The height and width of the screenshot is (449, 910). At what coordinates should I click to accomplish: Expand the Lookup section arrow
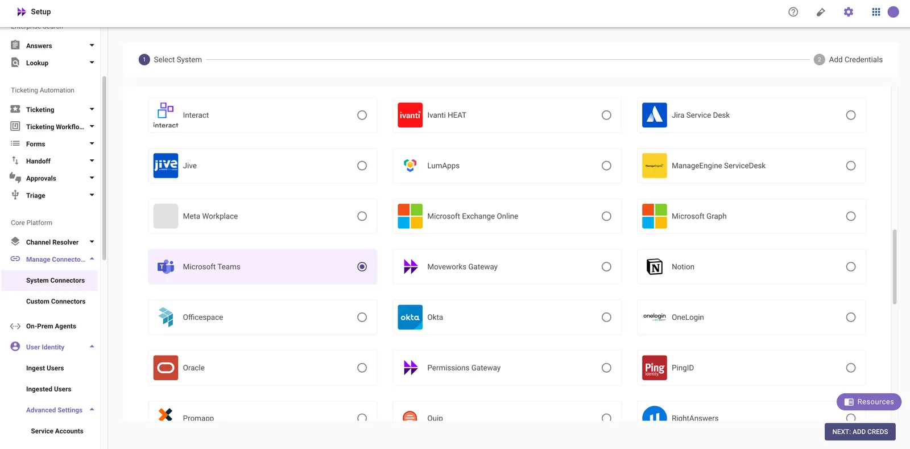point(92,63)
